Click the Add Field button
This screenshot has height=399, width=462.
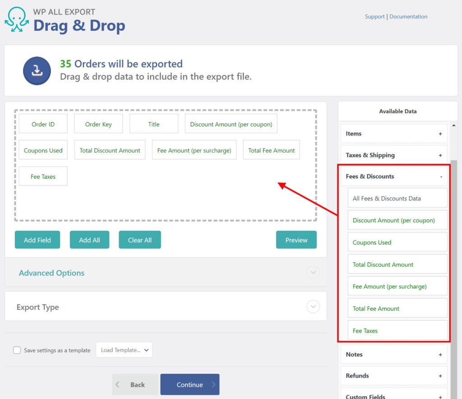pos(37,240)
